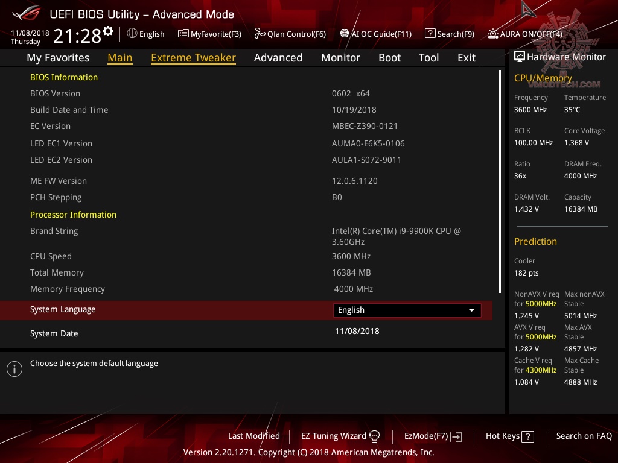Click the DRAM Freq. 4000 MHz reading
The height and width of the screenshot is (463, 618).
click(x=580, y=176)
